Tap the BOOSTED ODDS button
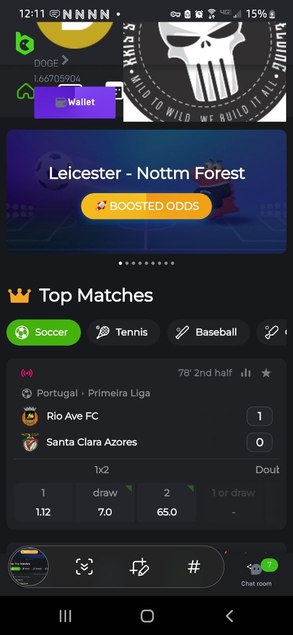The width and height of the screenshot is (293, 635). 146,206
